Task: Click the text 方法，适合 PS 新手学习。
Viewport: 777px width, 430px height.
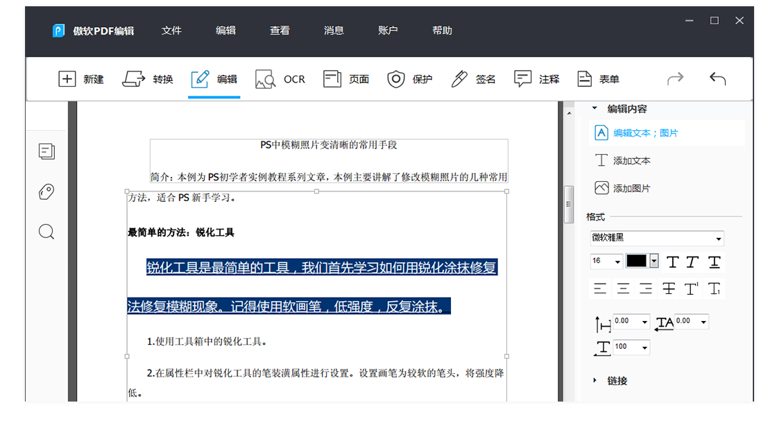Action: point(182,198)
